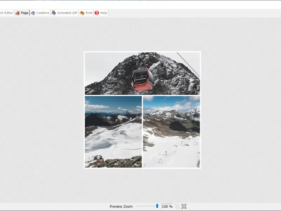Image resolution: width=281 pixels, height=211 pixels.
Task: Click the fit-to-window zoom icon
Action: pos(184,206)
